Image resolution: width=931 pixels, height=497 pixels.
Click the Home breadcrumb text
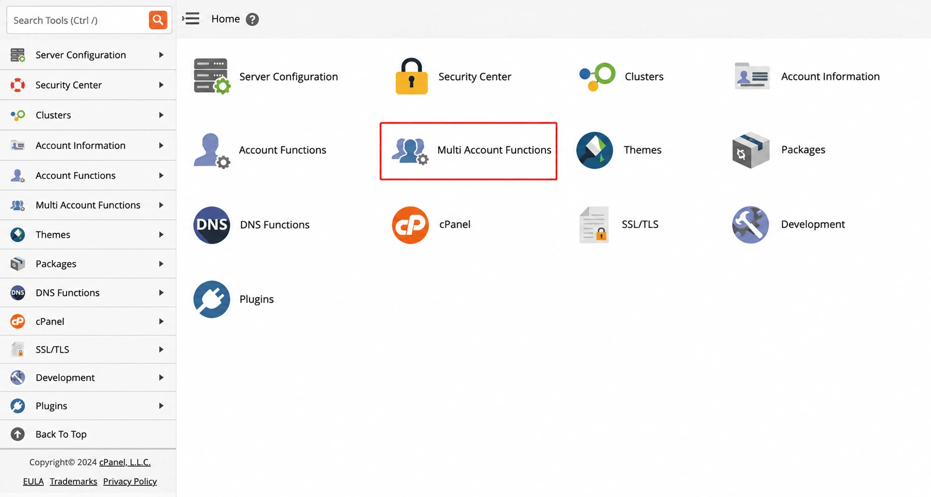pyautogui.click(x=226, y=19)
